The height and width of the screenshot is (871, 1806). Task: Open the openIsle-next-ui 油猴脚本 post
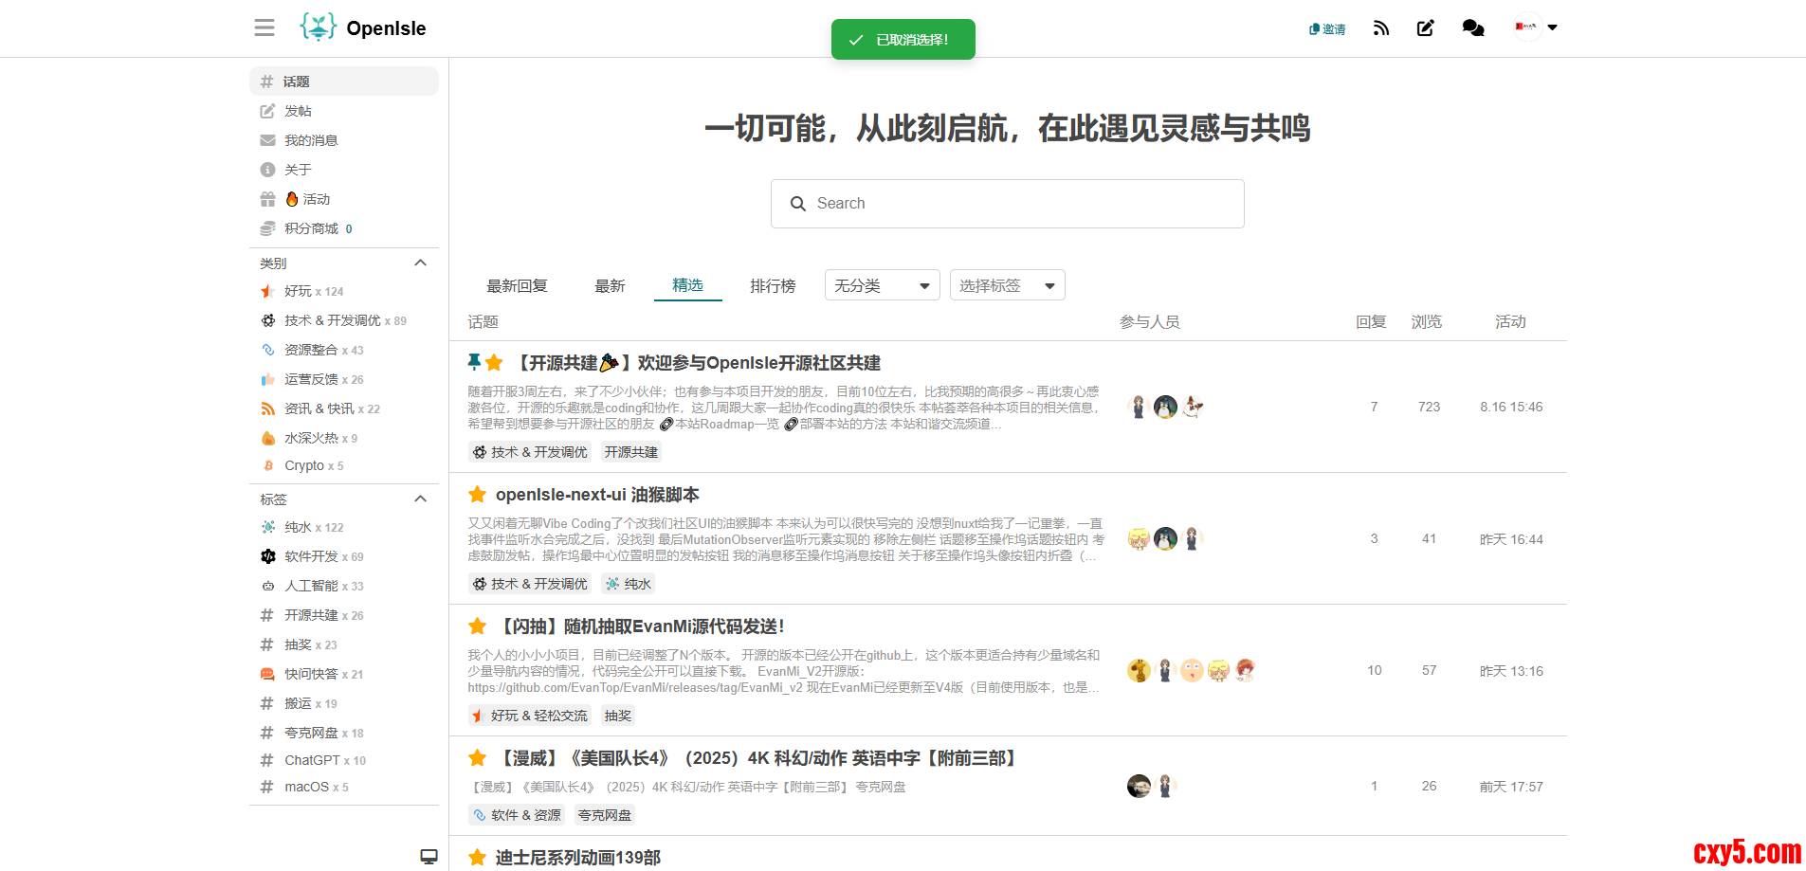(597, 495)
